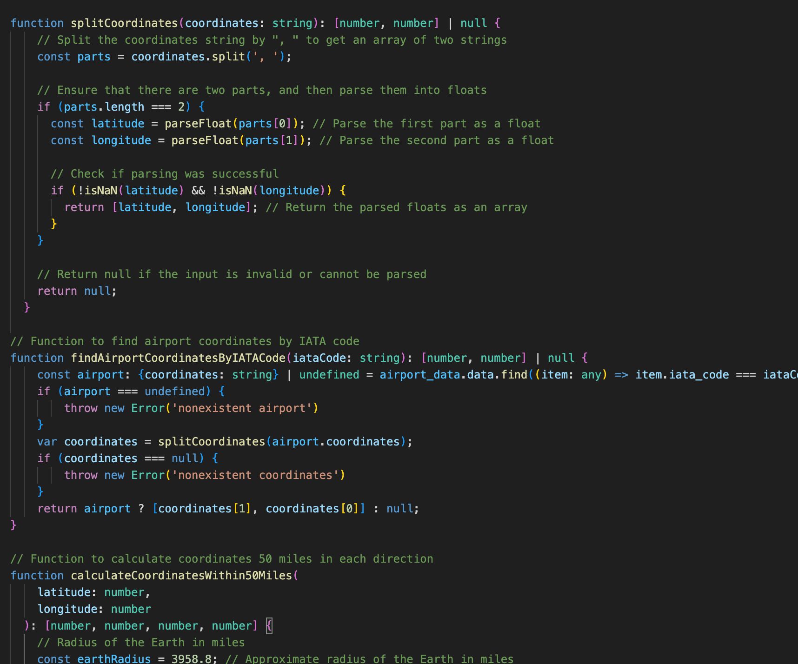The width and height of the screenshot is (798, 664).
Task: Click the 'iataCode' parameter name
Action: (319, 358)
